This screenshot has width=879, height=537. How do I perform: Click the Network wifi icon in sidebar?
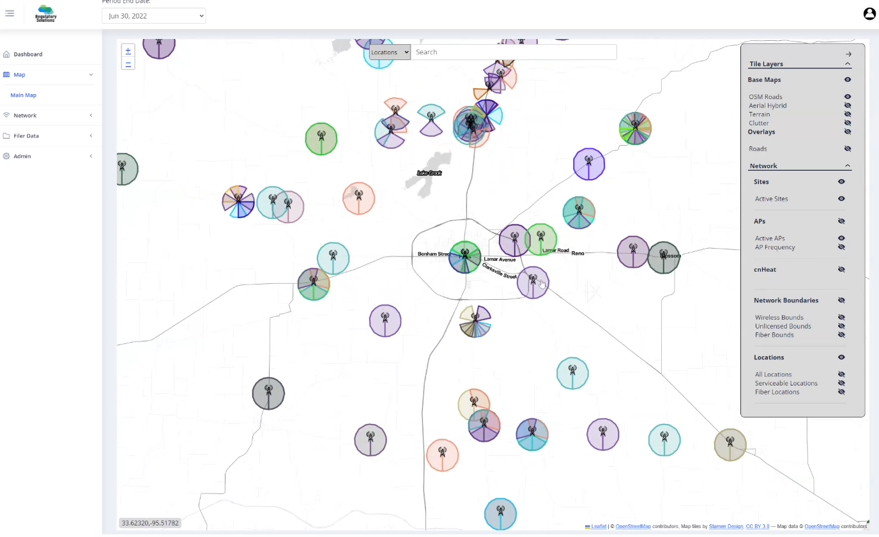coord(6,116)
